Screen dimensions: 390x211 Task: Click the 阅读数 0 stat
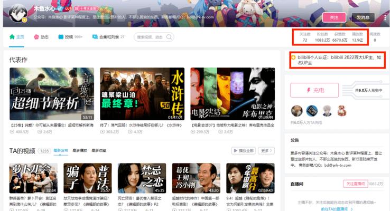[375, 37]
